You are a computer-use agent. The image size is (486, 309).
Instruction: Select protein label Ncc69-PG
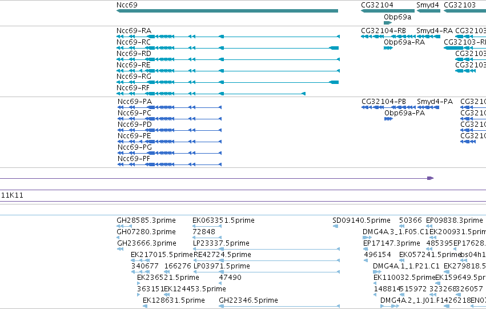[x=135, y=147]
